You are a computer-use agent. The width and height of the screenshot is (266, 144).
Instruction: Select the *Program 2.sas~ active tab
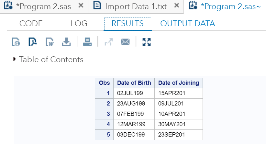[225, 6]
